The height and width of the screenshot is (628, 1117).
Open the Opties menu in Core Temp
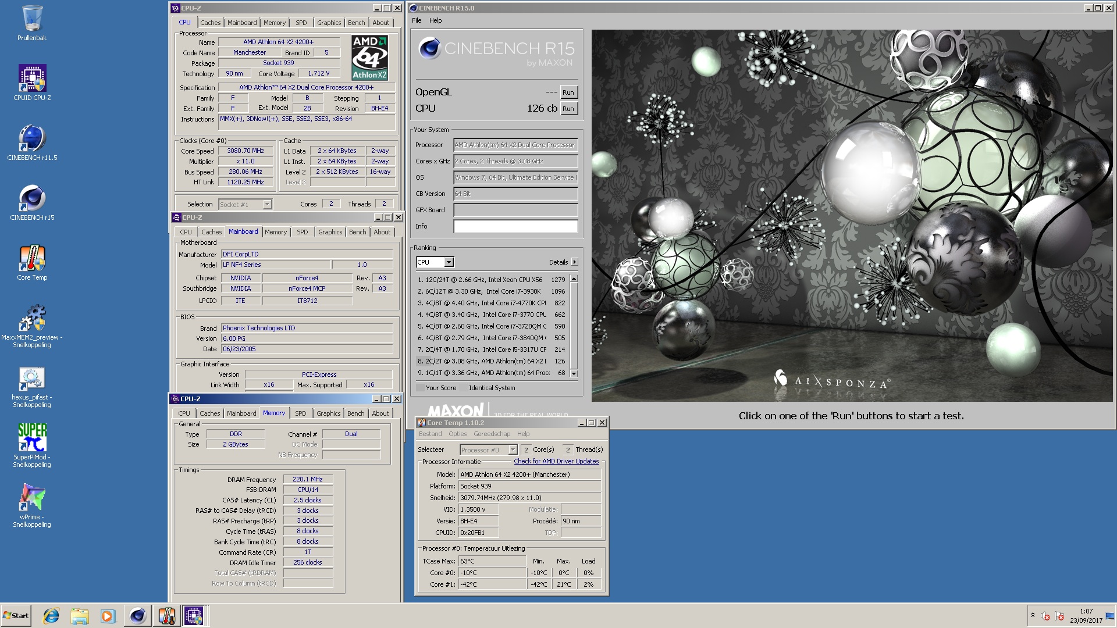[x=458, y=434]
